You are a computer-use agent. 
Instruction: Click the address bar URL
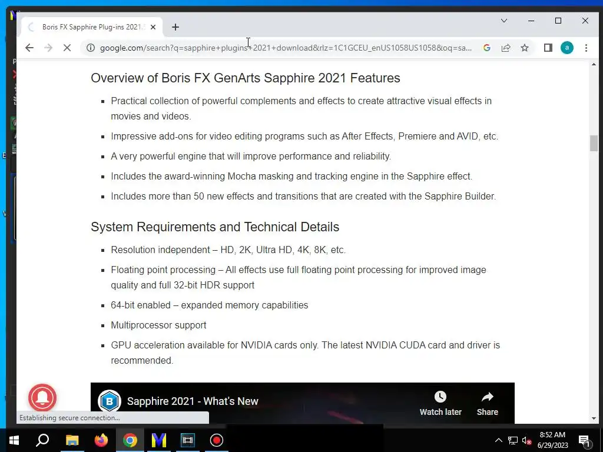286,48
